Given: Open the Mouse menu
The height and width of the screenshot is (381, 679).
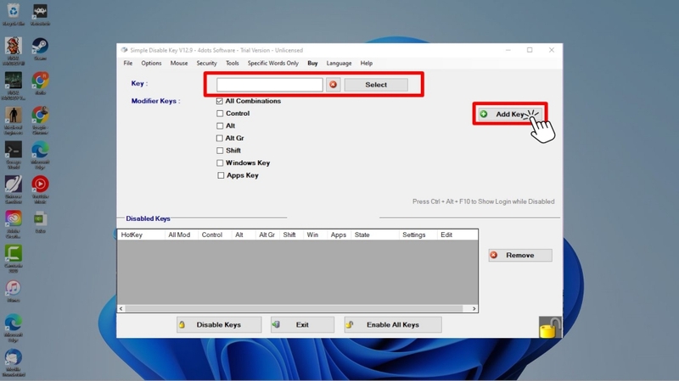Looking at the screenshot, I should [x=179, y=63].
